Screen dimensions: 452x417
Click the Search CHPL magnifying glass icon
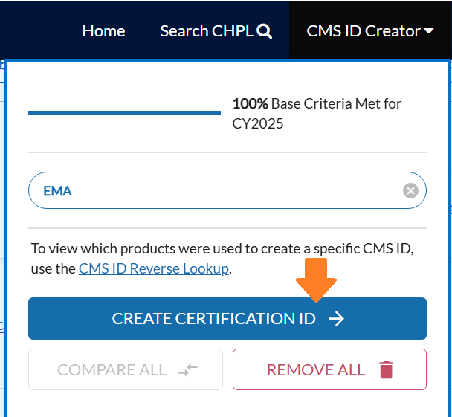coord(264,31)
